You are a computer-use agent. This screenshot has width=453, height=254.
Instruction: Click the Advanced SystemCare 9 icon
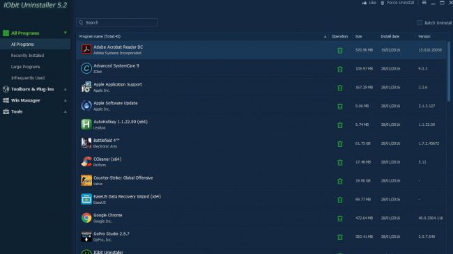tap(86, 68)
